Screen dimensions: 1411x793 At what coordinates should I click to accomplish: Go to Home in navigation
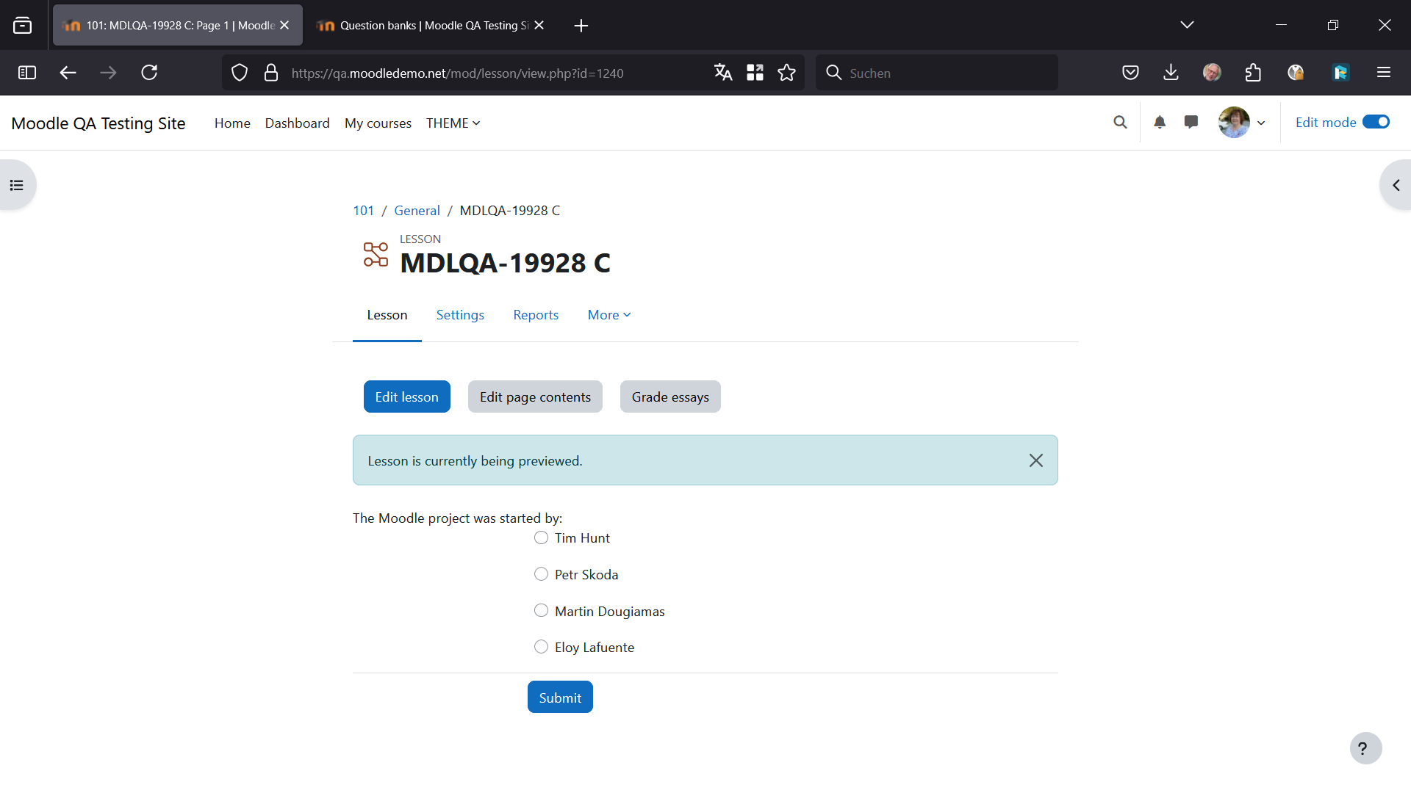click(232, 123)
